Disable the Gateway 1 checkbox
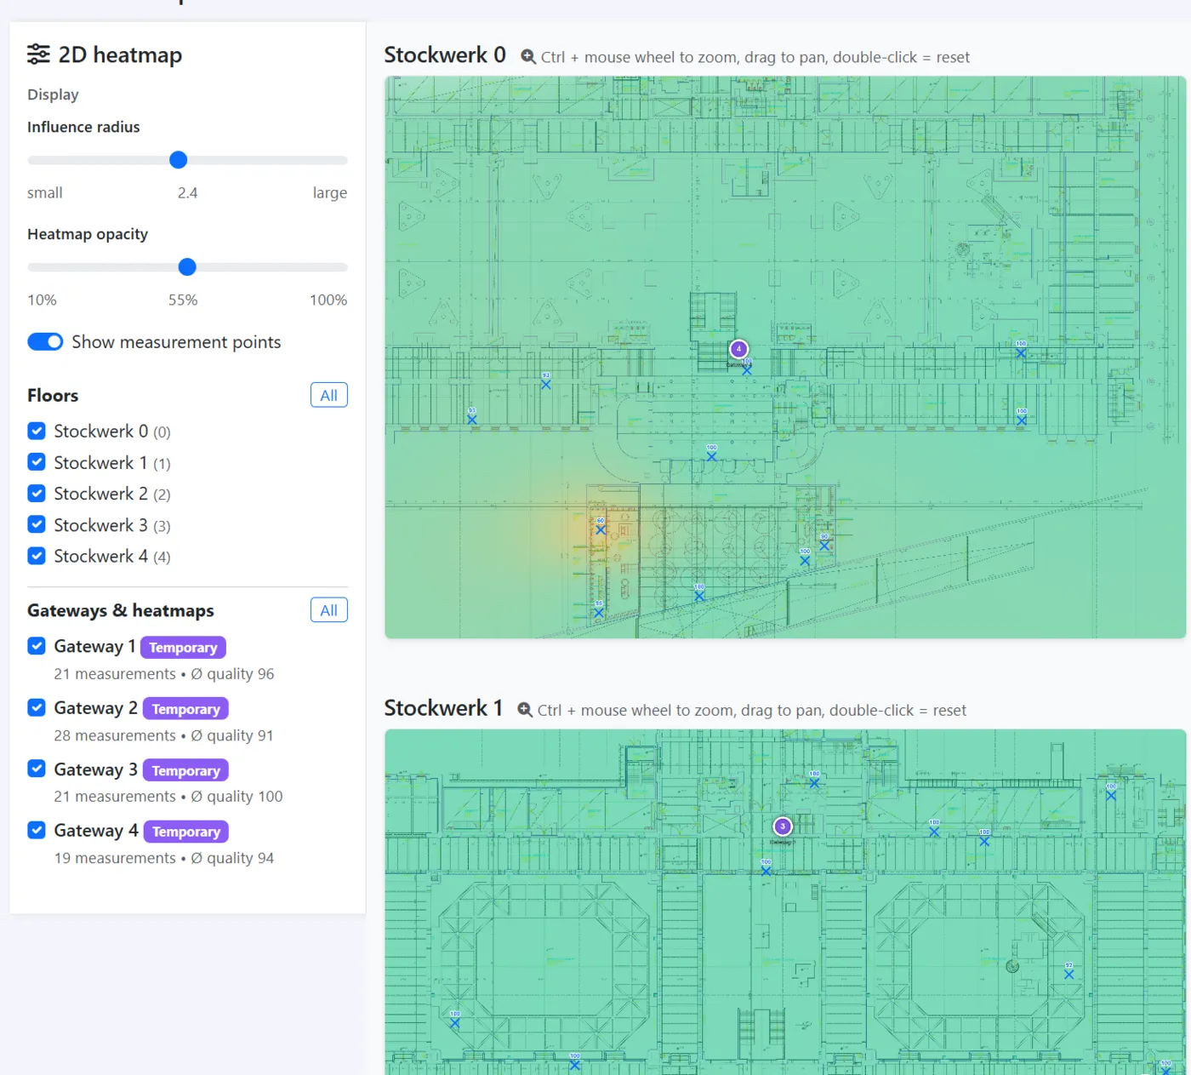This screenshot has height=1075, width=1191. tap(37, 646)
